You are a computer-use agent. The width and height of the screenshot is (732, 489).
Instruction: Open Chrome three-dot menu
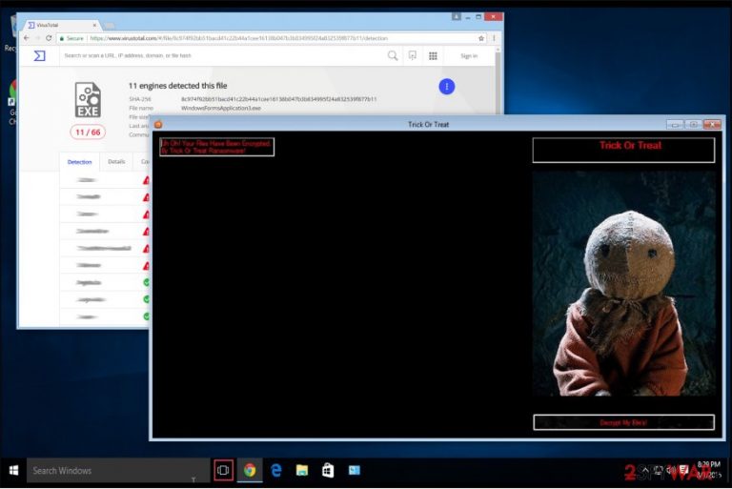point(494,38)
